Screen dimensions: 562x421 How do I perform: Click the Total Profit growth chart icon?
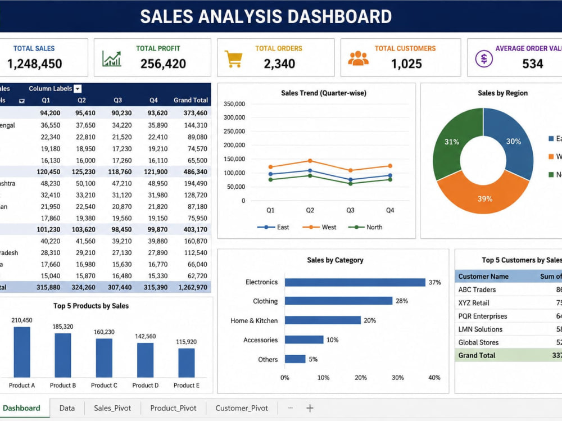click(x=111, y=58)
